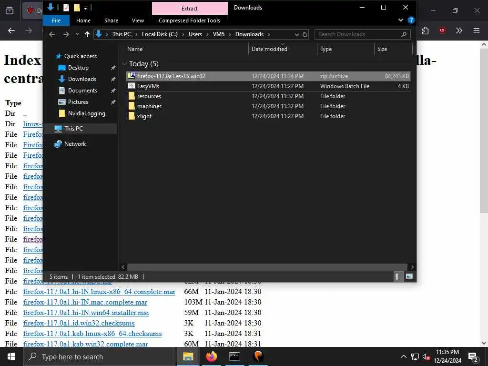Open Downloads in Quick access

tap(82, 79)
